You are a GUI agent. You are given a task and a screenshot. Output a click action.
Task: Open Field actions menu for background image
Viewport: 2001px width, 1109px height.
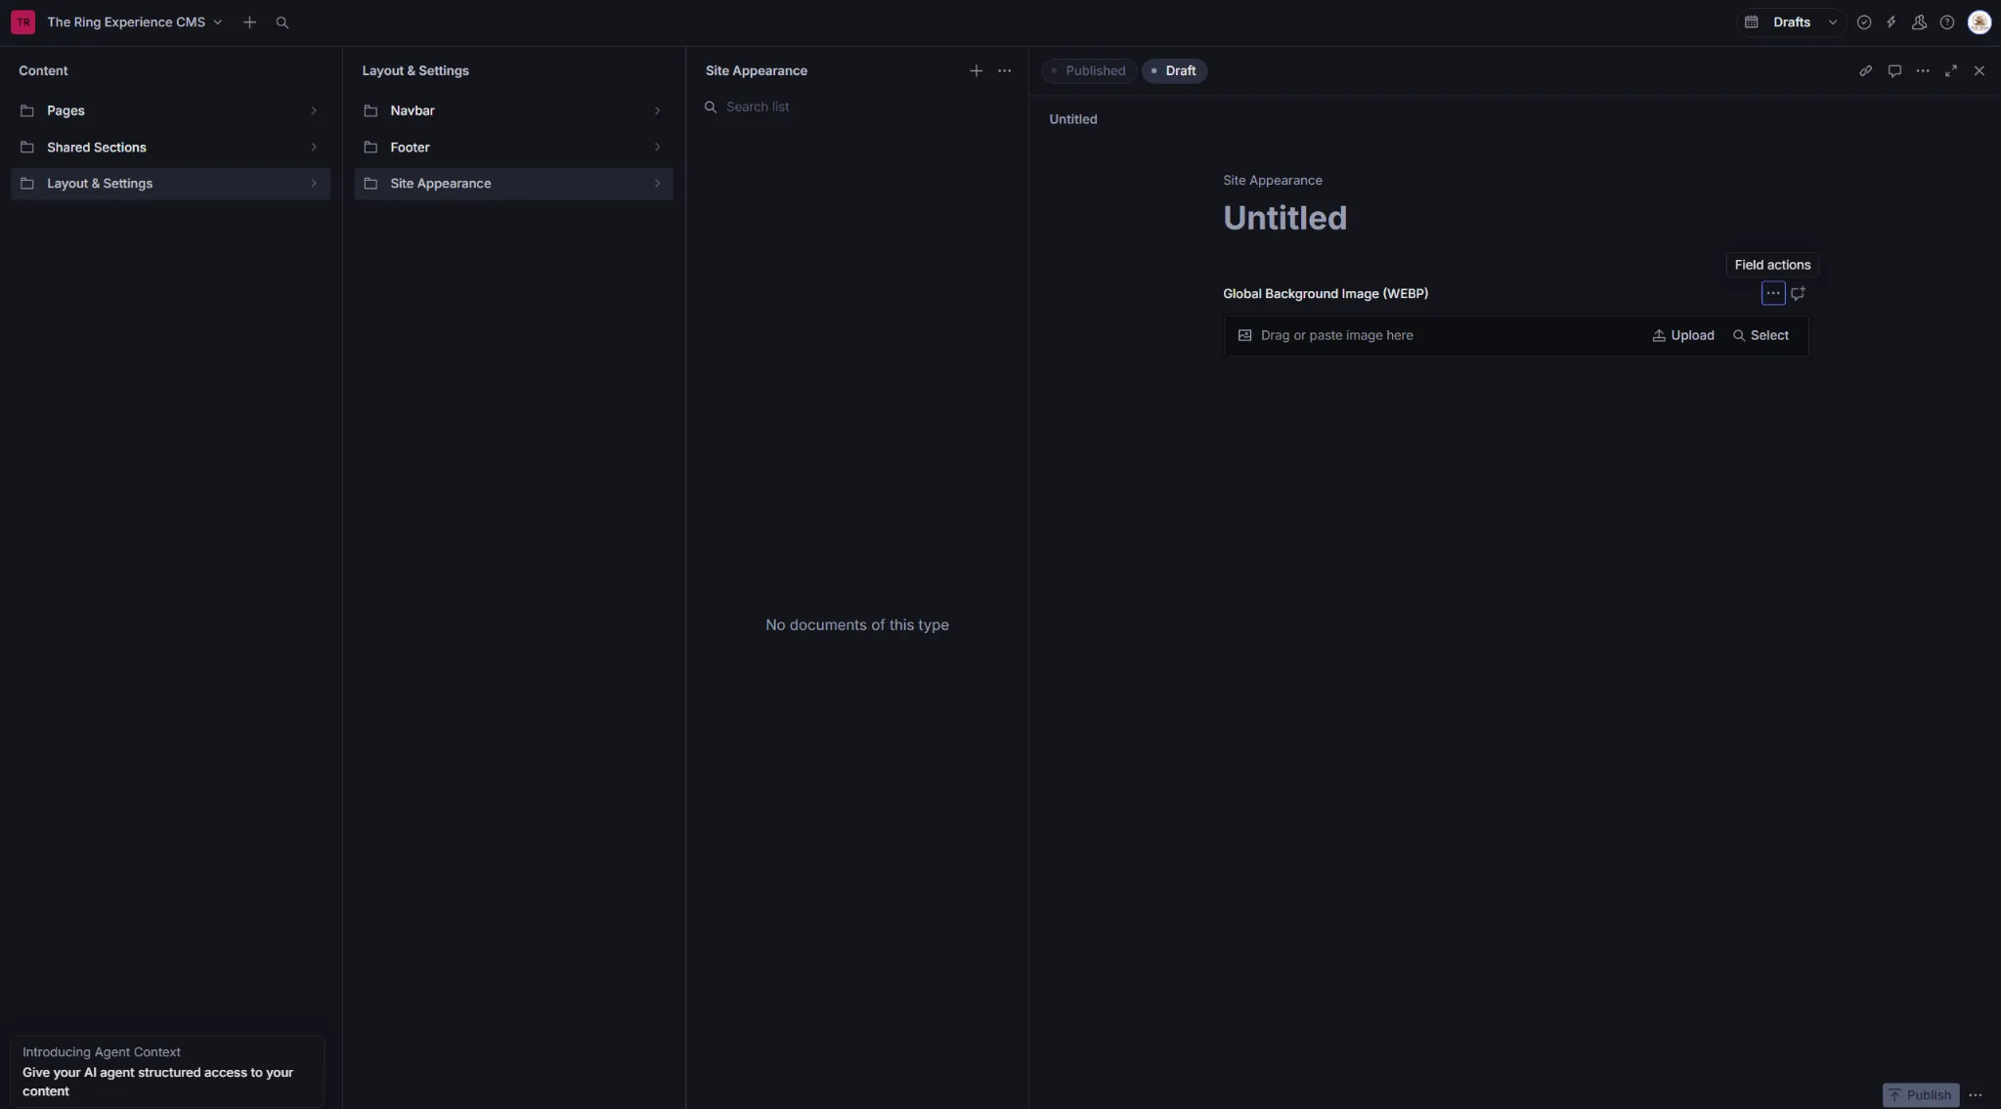[x=1772, y=293]
